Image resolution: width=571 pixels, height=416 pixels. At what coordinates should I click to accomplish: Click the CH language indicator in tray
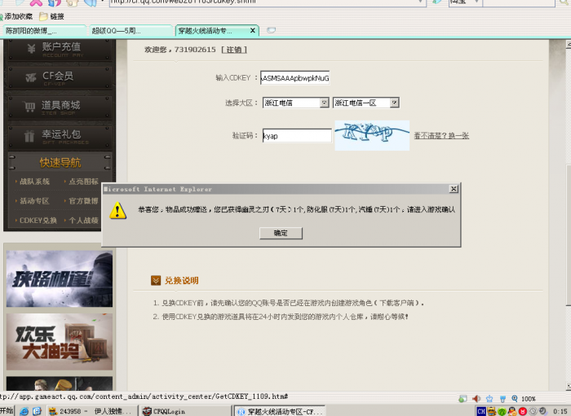coord(481,411)
